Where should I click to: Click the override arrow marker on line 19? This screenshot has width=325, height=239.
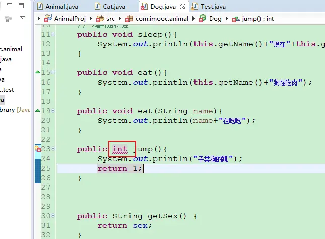point(38,111)
